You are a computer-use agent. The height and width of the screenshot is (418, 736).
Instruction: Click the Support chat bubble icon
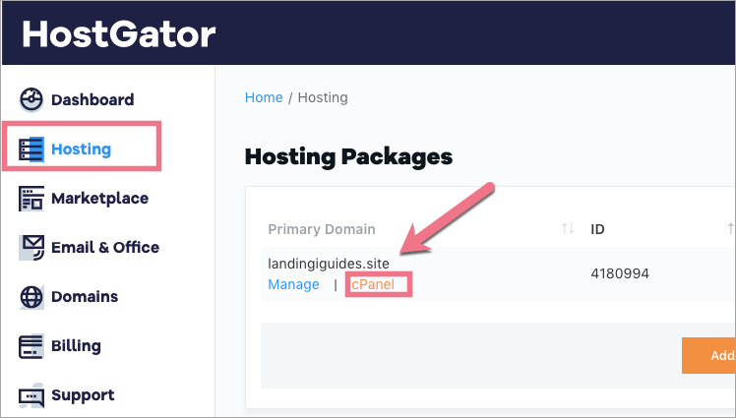point(31,395)
